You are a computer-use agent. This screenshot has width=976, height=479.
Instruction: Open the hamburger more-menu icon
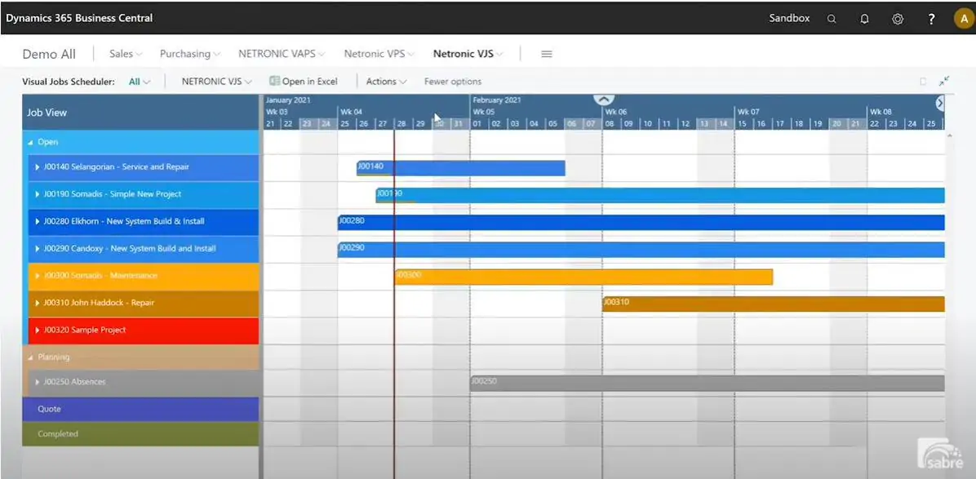click(x=547, y=54)
